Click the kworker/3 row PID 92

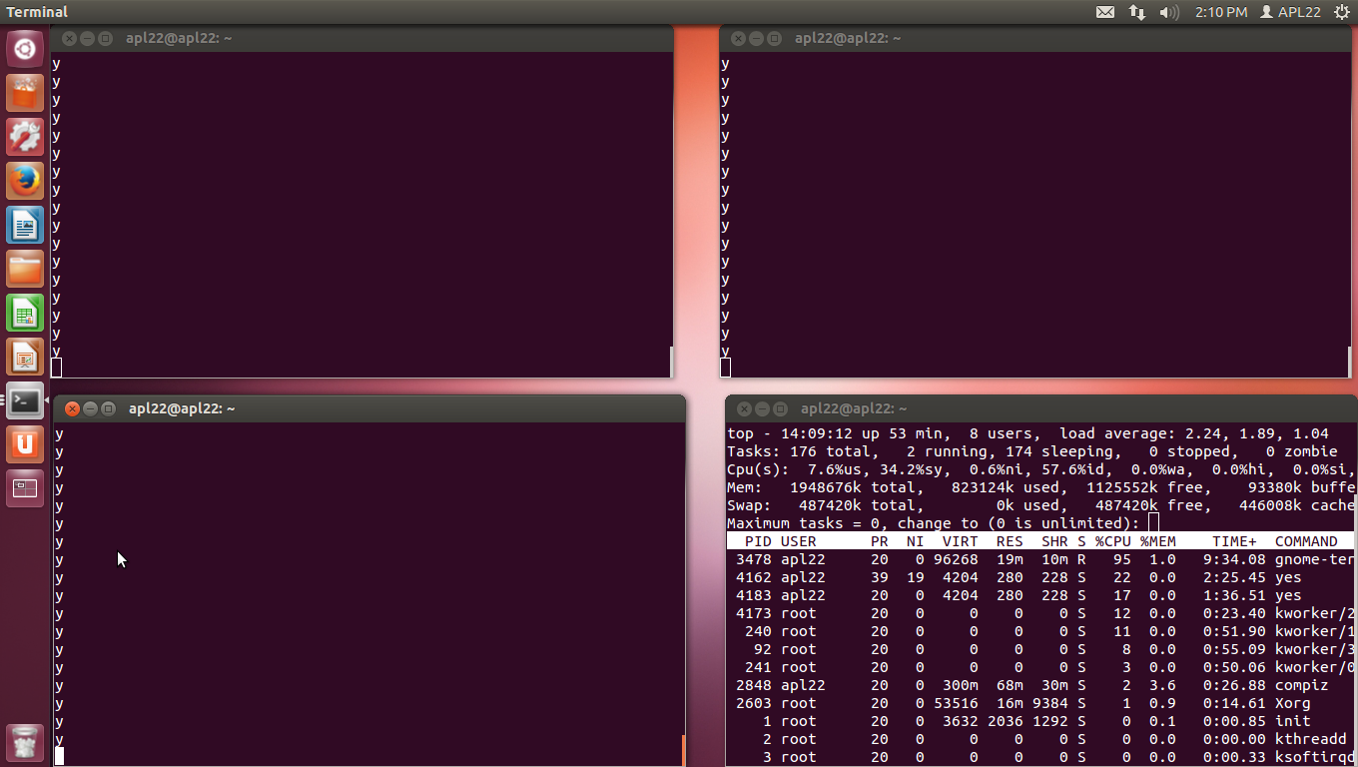coord(1041,649)
